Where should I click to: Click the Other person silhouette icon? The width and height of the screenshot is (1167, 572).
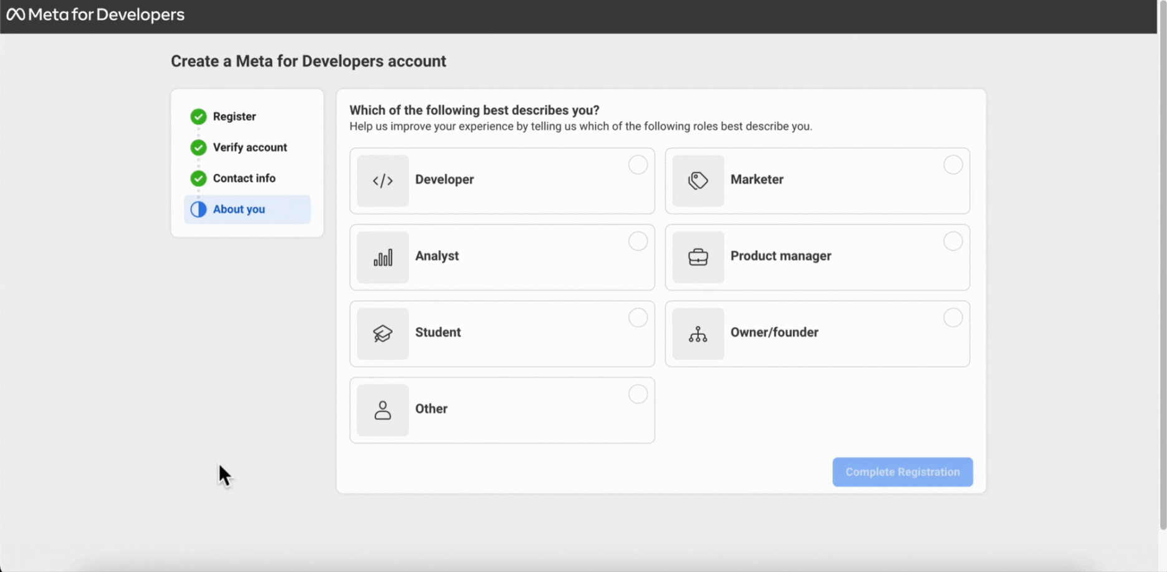point(383,410)
